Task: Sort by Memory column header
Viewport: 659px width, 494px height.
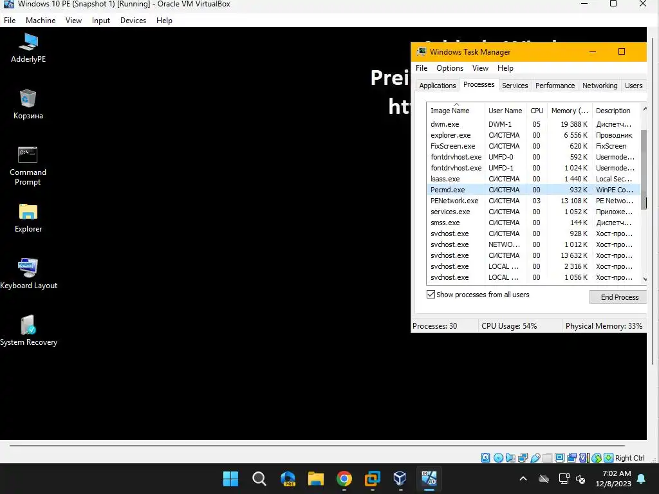Action: click(570, 111)
